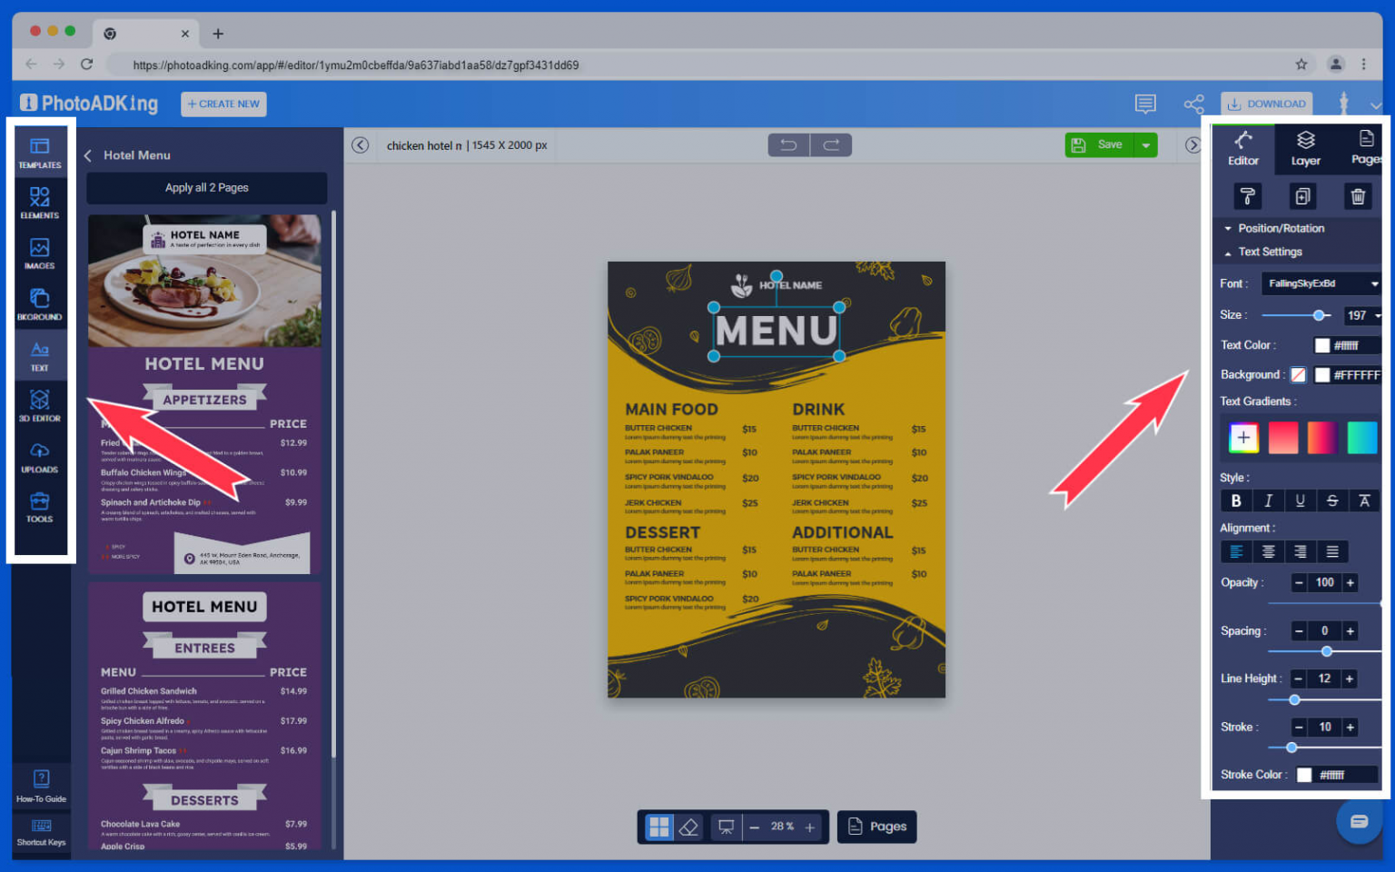Switch to the Layer tab
The image size is (1395, 872).
(x=1305, y=148)
